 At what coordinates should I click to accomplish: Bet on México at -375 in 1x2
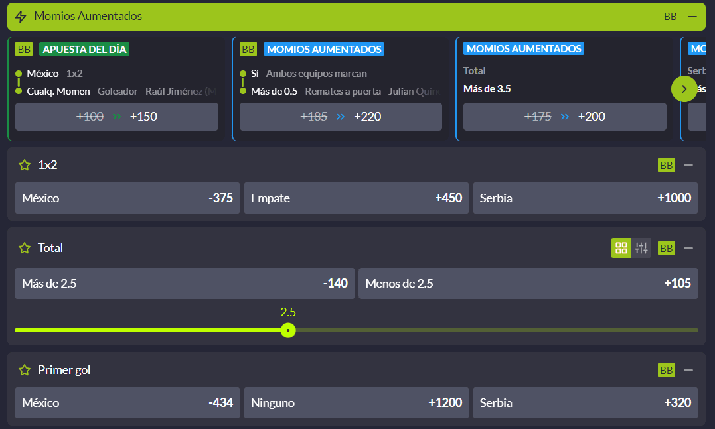click(x=127, y=198)
